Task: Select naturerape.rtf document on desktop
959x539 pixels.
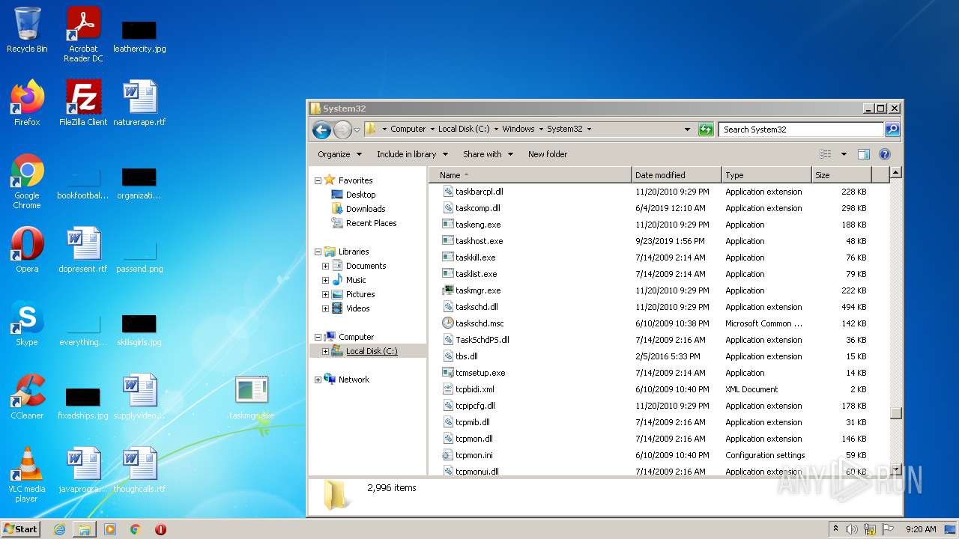Action: point(139,103)
